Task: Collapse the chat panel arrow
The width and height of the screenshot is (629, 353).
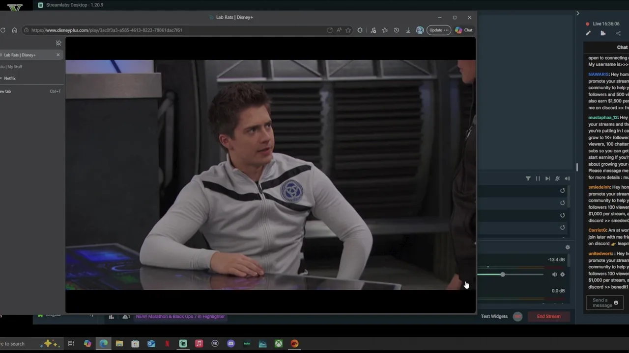Action: (578, 13)
